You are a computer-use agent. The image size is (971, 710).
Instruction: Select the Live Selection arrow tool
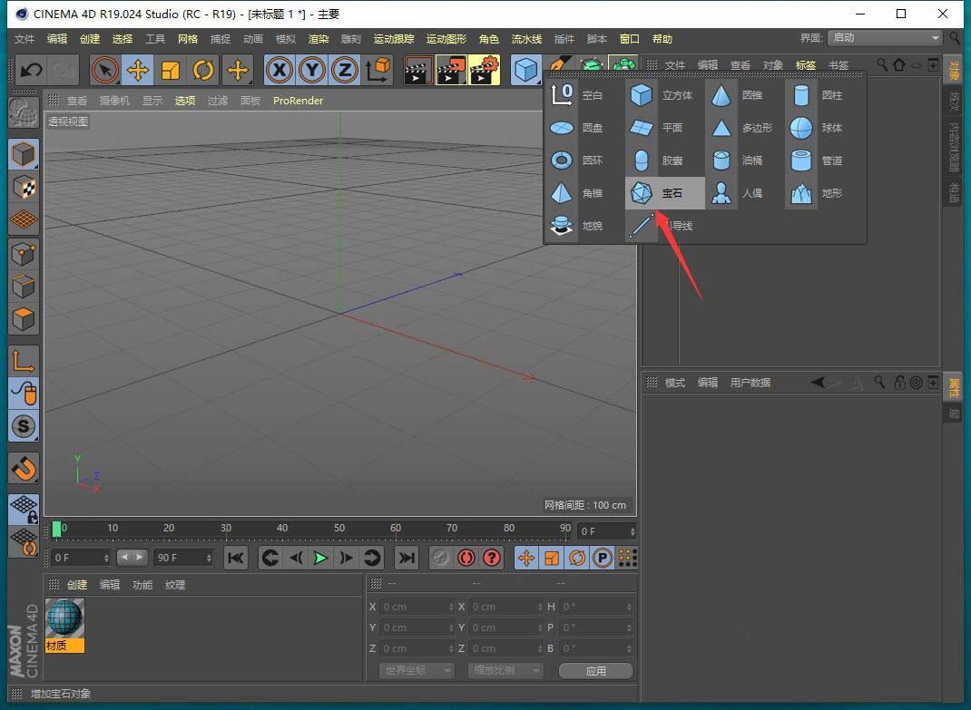pos(105,70)
